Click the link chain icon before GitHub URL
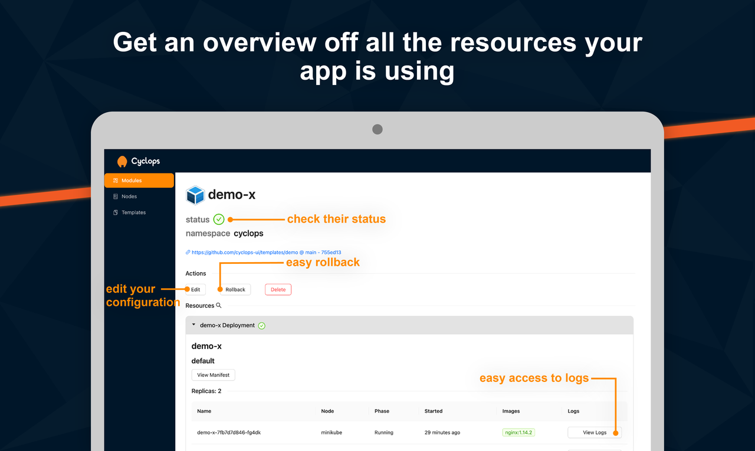755x451 pixels. [188, 252]
